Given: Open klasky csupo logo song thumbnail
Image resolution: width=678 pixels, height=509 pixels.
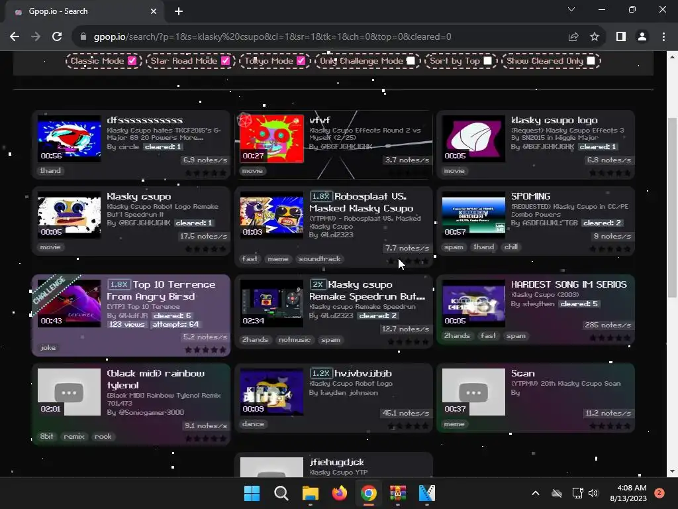Looking at the screenshot, I should pyautogui.click(x=473, y=139).
